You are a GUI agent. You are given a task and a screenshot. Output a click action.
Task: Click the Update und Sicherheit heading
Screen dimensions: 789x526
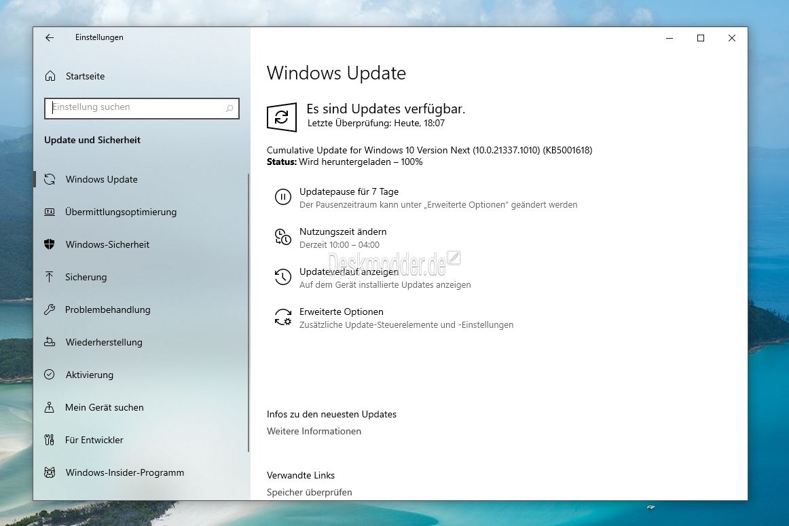[x=92, y=140]
